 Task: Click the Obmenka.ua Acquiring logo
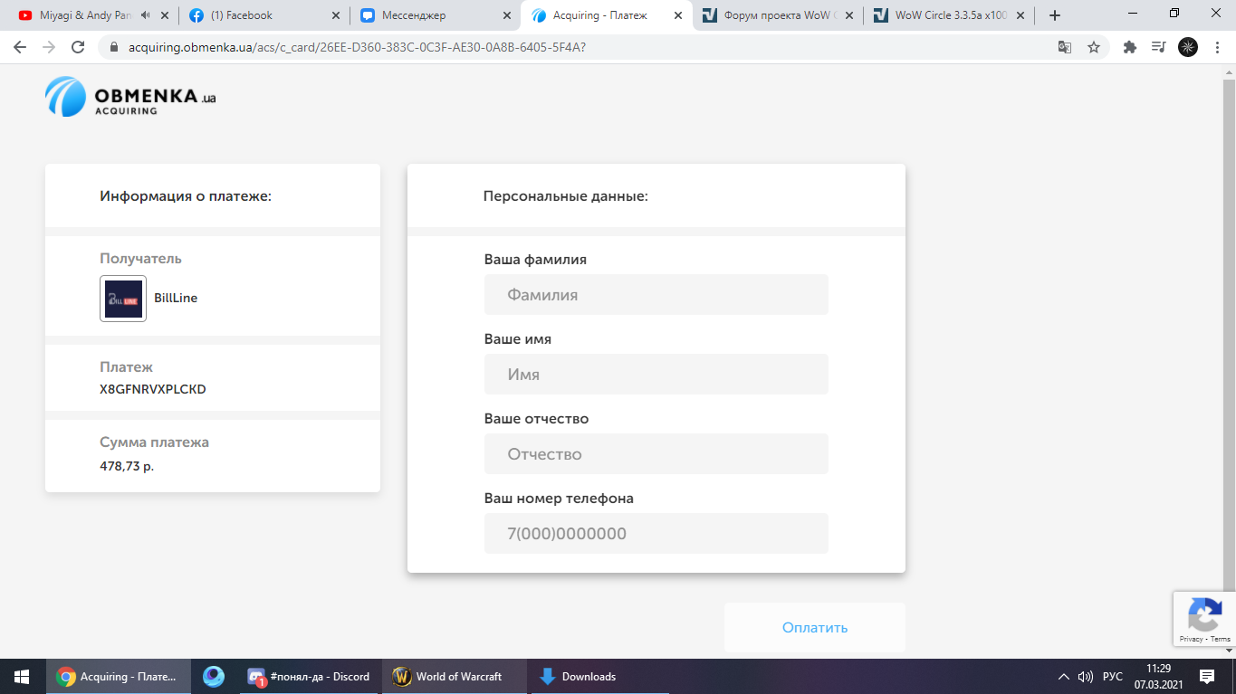[130, 97]
